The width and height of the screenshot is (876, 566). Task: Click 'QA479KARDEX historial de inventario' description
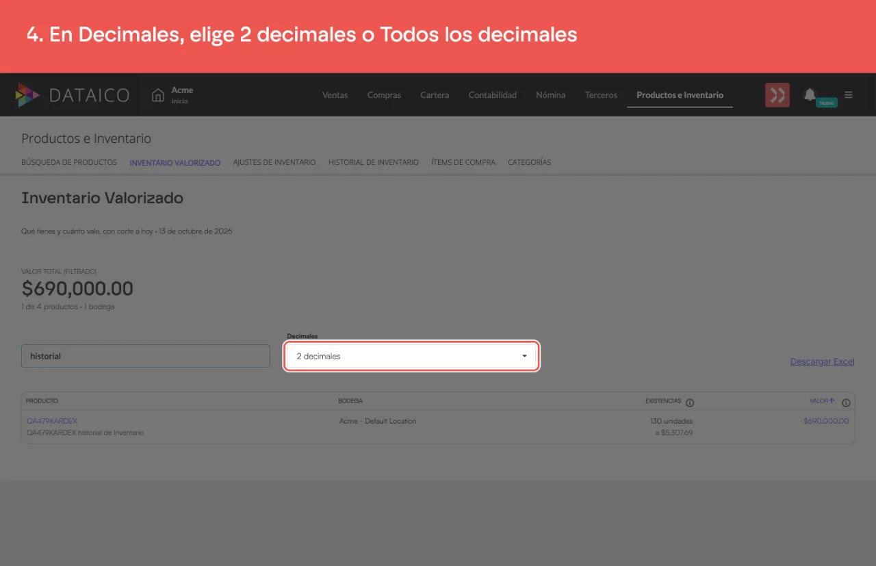[x=86, y=433]
